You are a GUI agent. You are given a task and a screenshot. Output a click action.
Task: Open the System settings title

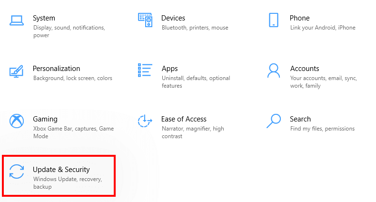click(x=44, y=18)
